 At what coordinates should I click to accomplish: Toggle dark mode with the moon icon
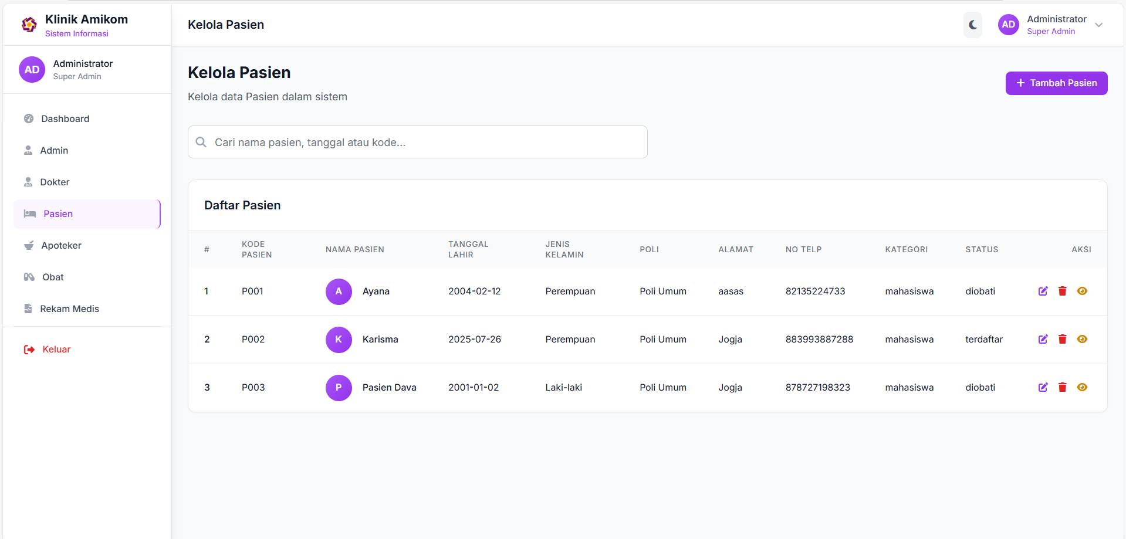(972, 25)
